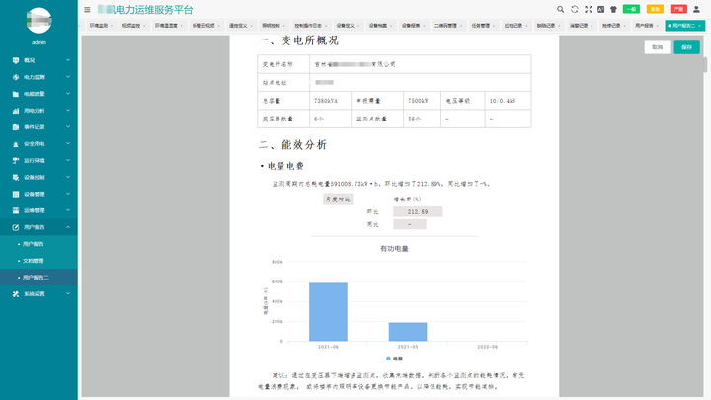
Task: Expand the 运行环境 menu chevron
Action: [x=68, y=161]
